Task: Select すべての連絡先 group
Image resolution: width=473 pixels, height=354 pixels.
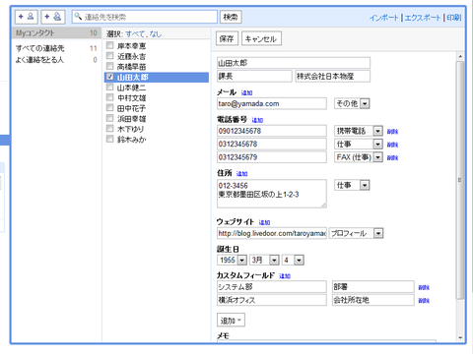Action: click(56, 48)
